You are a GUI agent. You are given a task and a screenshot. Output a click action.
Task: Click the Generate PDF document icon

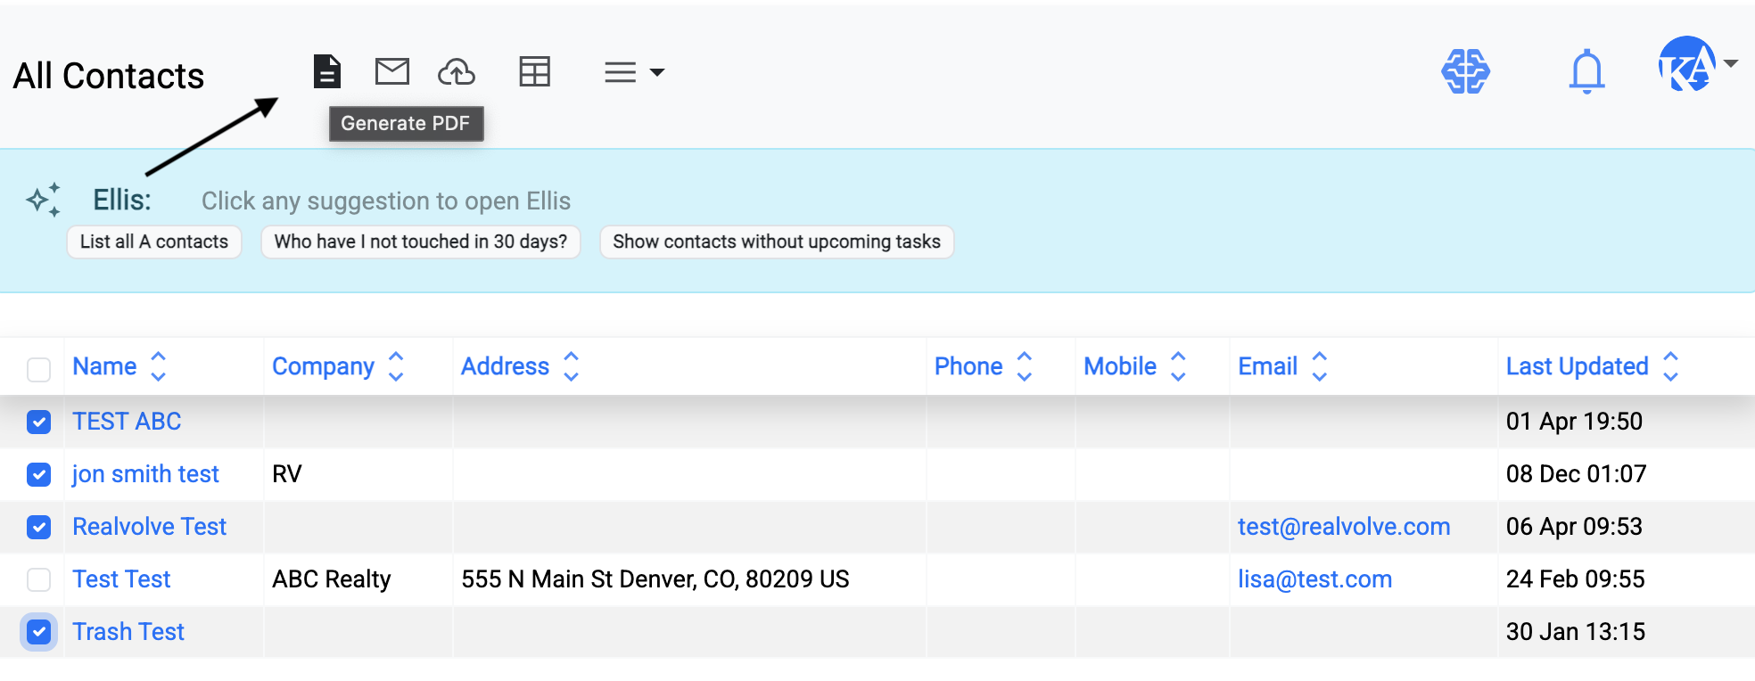click(x=327, y=71)
